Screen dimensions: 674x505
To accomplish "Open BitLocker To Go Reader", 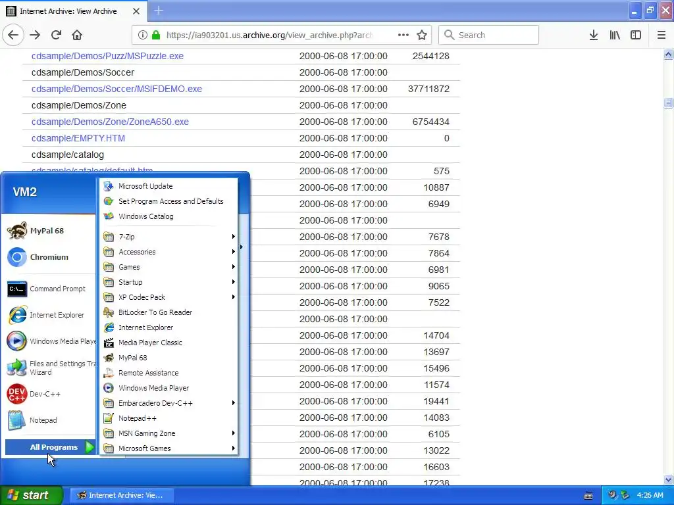I will point(168,312).
